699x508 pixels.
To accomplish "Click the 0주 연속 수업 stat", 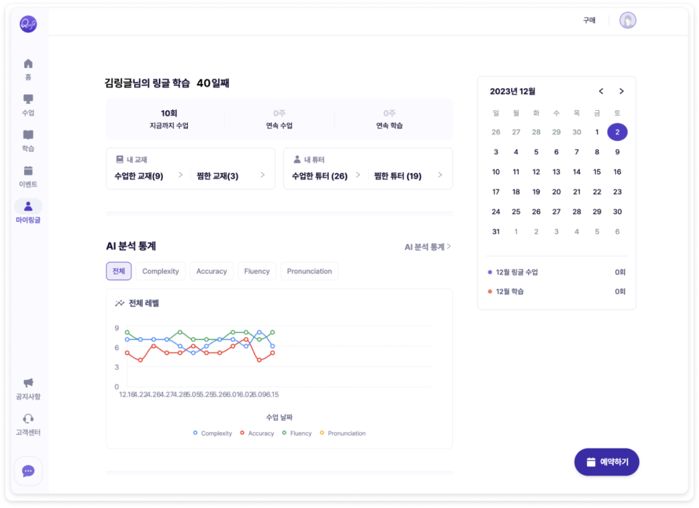I will click(x=279, y=119).
